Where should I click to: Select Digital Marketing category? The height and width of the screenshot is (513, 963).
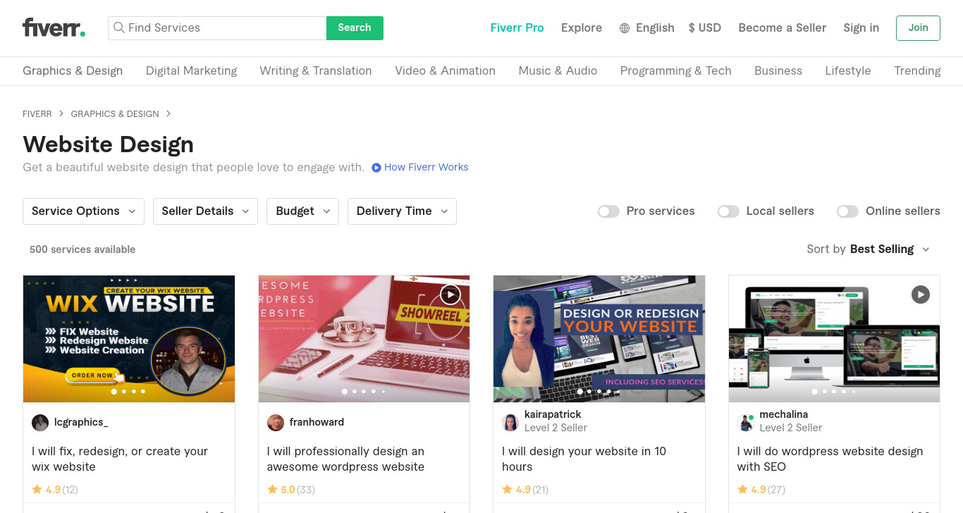[191, 71]
